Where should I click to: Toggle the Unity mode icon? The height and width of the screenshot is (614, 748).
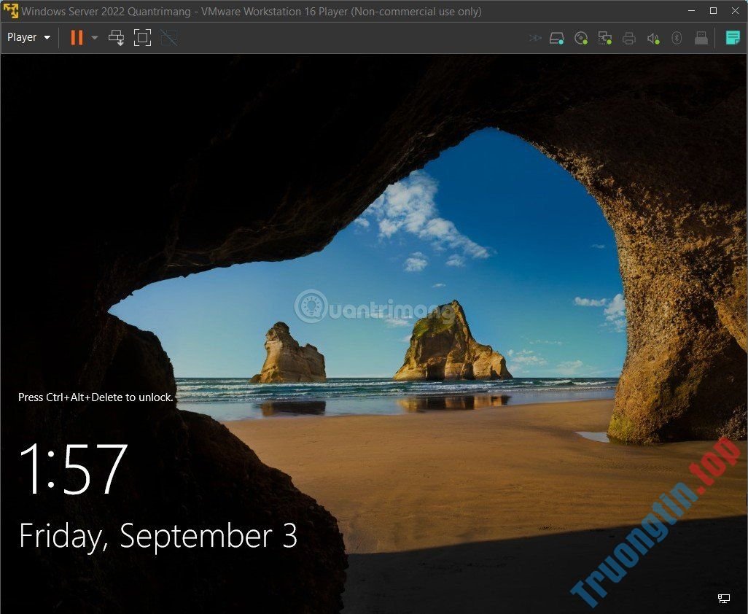tap(168, 37)
